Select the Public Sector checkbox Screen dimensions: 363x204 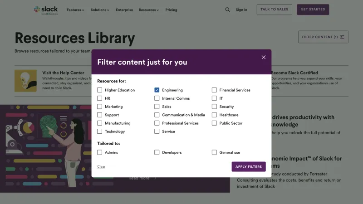click(214, 123)
